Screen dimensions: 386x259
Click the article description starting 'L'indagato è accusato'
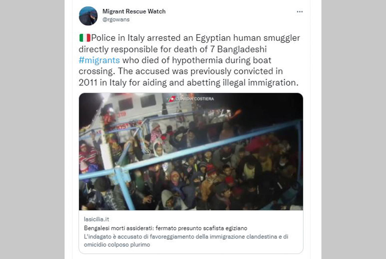pyautogui.click(x=186, y=241)
